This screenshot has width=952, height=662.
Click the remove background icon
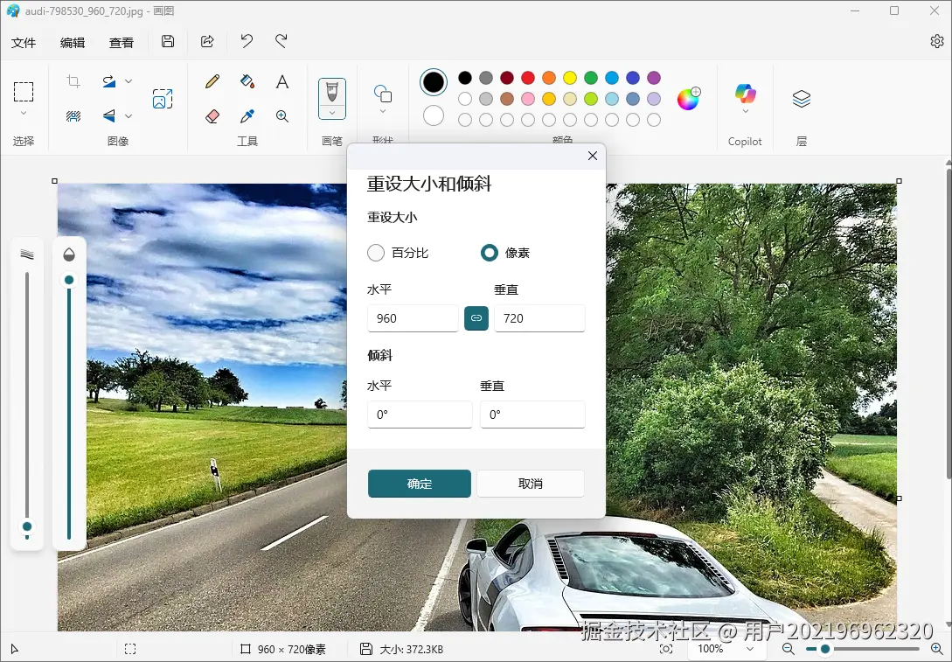73,116
